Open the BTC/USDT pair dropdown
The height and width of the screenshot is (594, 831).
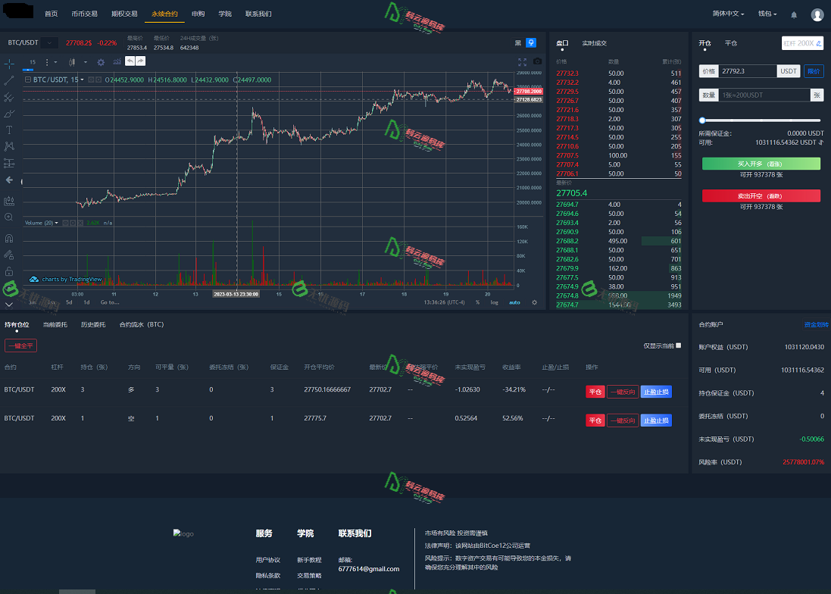click(x=50, y=43)
